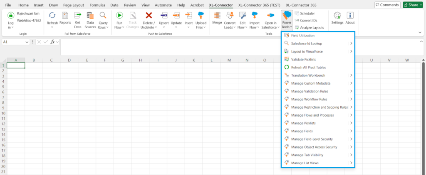Expand Manage Custom Metadata submenu arrow
Viewport: 426px width, 175px height.
point(351,83)
